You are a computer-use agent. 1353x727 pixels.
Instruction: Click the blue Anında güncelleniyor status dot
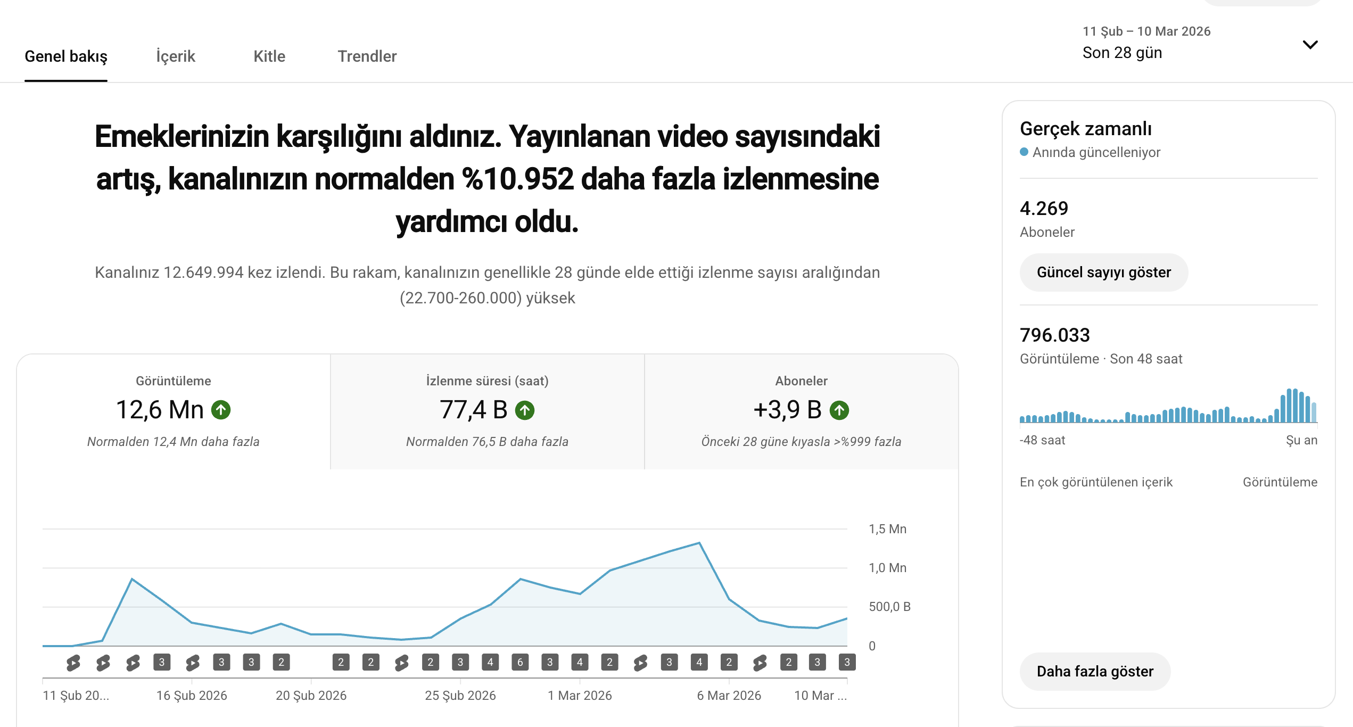tap(1024, 152)
